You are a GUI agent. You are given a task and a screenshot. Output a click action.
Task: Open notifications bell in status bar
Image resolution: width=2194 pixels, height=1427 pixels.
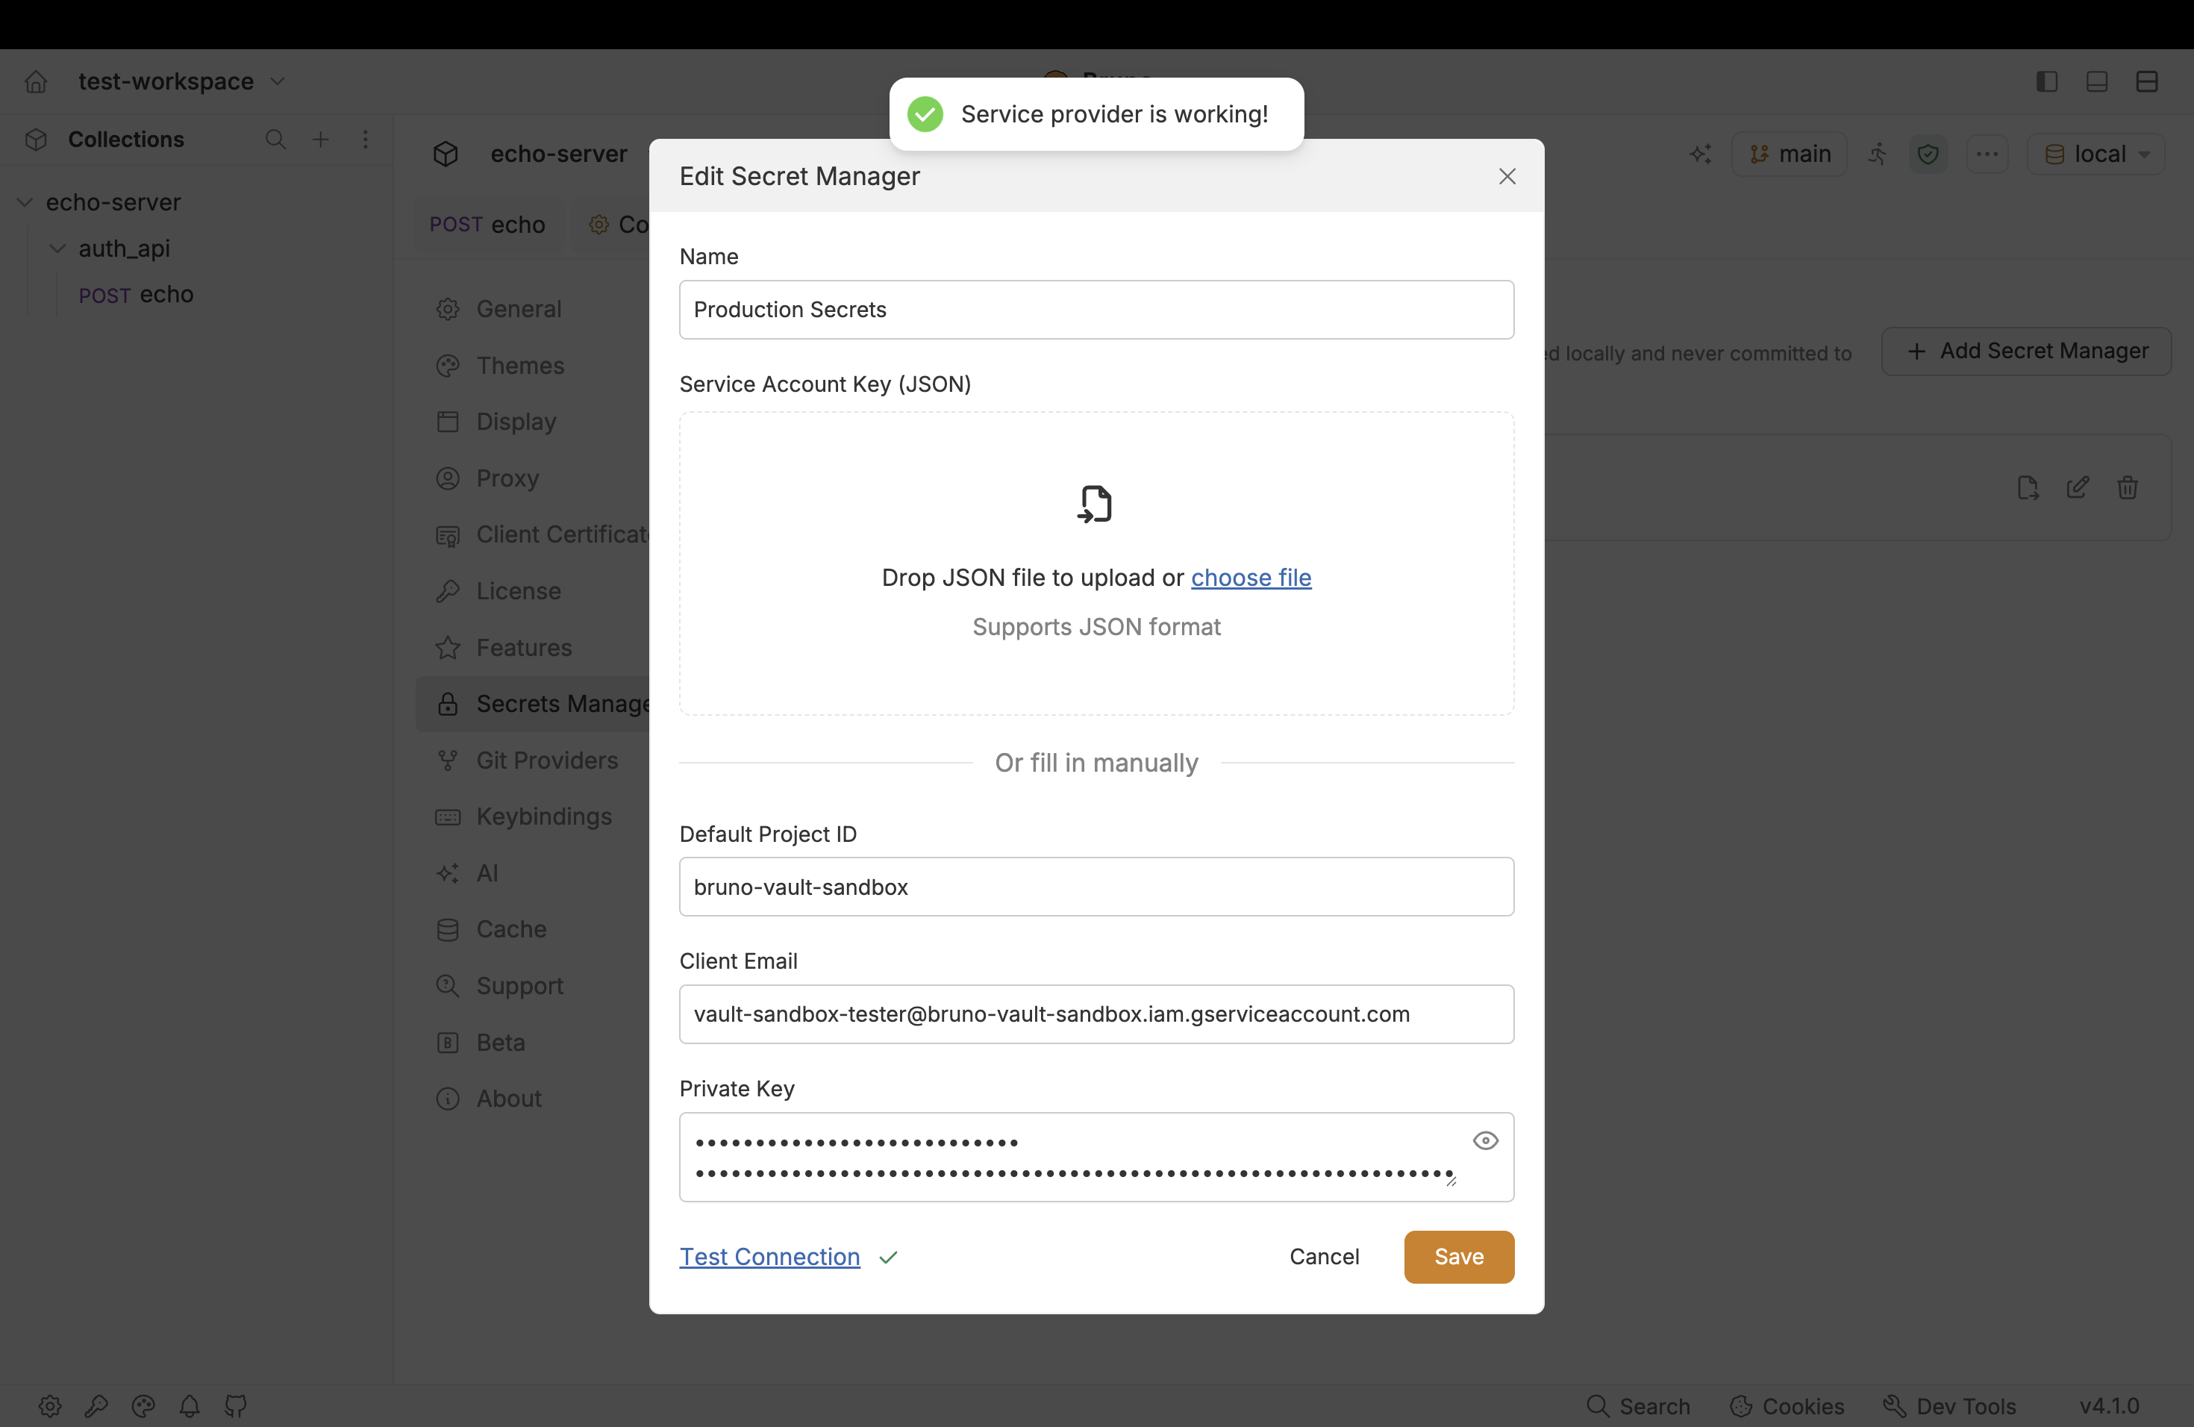189,1406
